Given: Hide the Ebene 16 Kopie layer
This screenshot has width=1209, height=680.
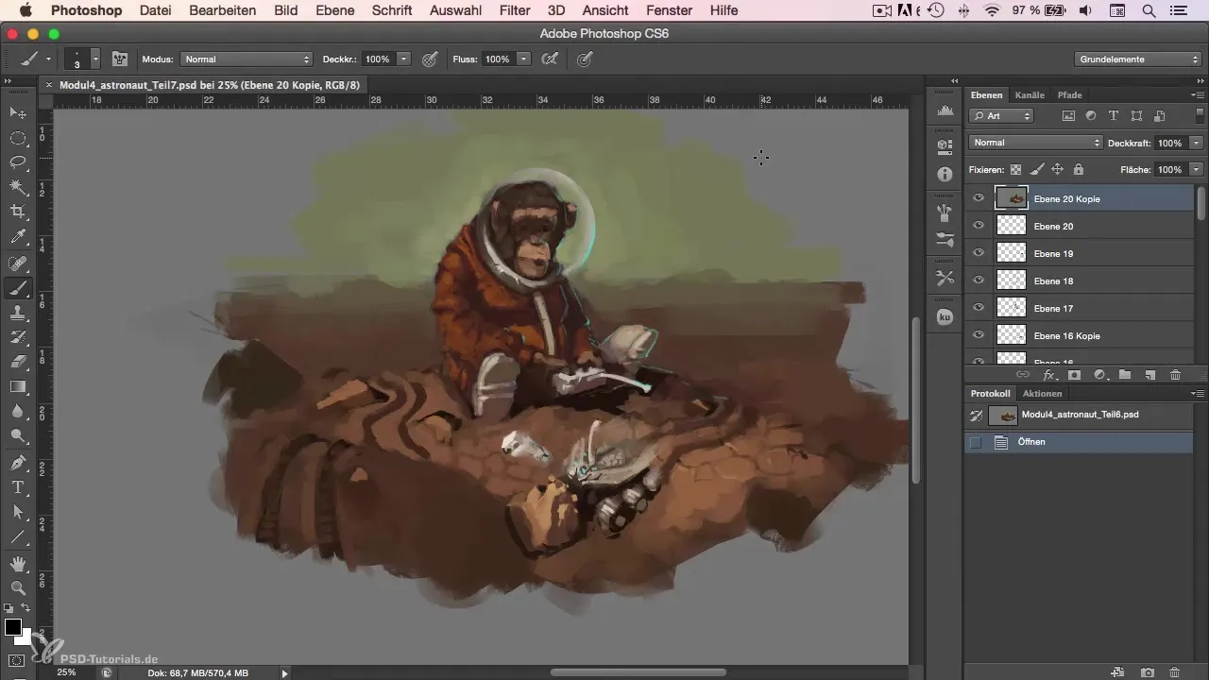Looking at the screenshot, I should [x=979, y=335].
